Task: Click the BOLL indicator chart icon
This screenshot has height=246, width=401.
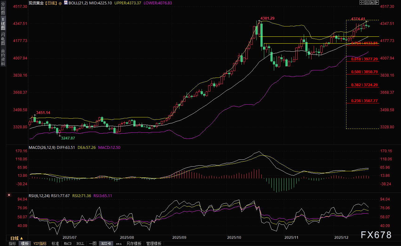Action: click(65, 3)
